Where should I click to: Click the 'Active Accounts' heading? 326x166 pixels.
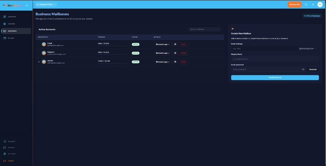(x=47, y=30)
